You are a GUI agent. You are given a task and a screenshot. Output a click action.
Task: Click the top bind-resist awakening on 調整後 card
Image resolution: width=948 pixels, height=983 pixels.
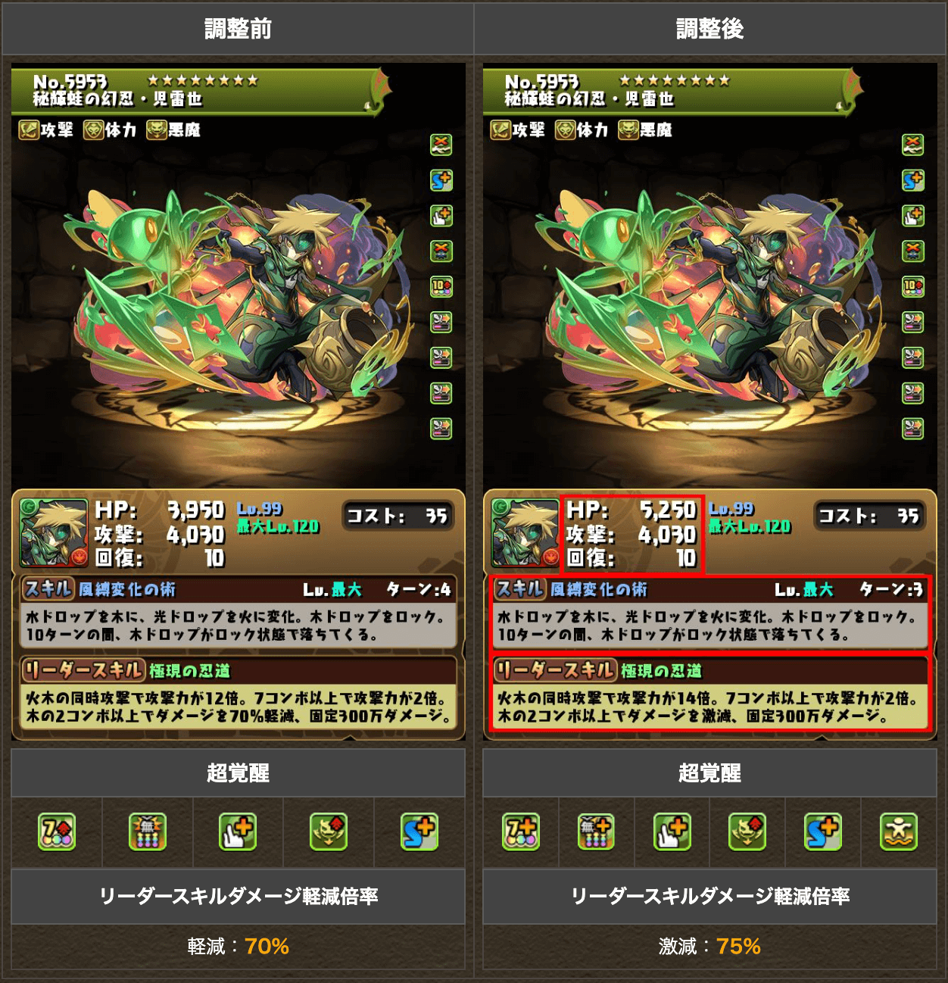[x=913, y=144]
